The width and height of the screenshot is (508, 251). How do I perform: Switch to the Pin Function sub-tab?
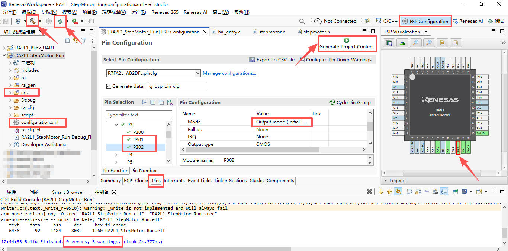pos(115,171)
